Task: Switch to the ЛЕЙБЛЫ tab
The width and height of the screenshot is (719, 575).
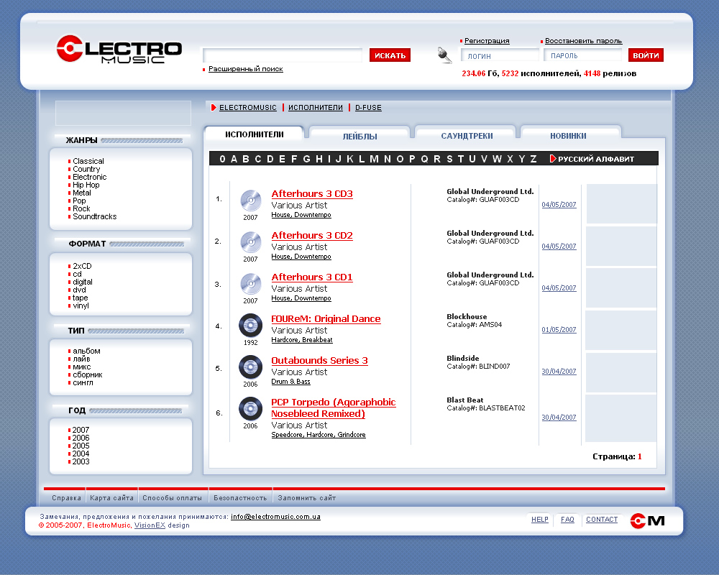Action: [x=359, y=136]
